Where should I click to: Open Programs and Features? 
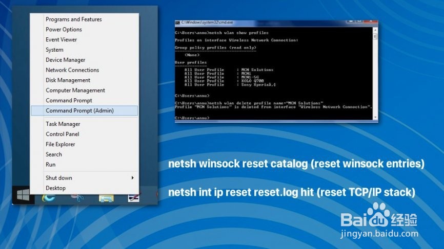coord(85,19)
